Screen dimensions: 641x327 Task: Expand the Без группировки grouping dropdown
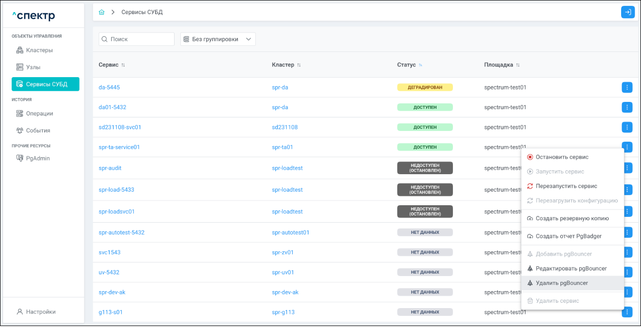click(218, 39)
